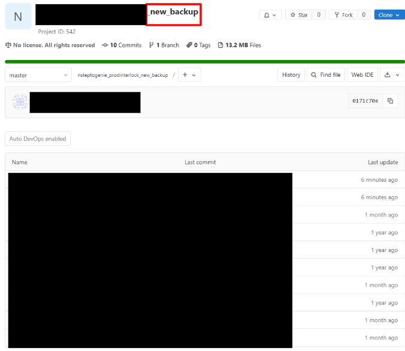Image resolution: width=405 pixels, height=351 pixels.
Task: Select the new_backup project title
Action: pos(174,12)
